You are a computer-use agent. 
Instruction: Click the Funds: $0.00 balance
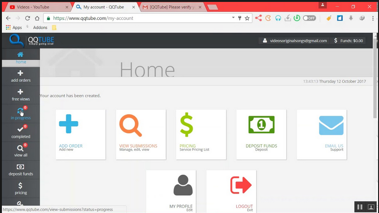click(x=348, y=41)
